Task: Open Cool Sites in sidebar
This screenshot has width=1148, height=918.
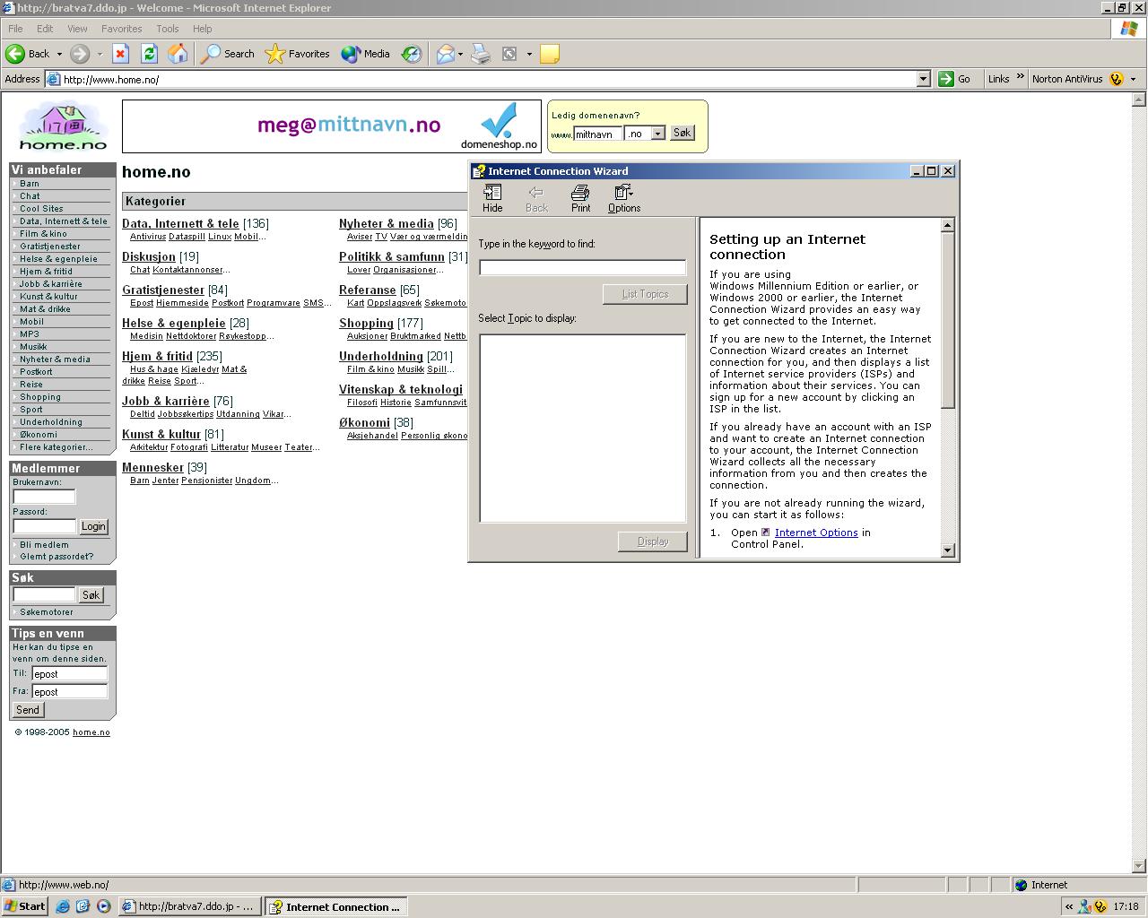Action: point(41,209)
